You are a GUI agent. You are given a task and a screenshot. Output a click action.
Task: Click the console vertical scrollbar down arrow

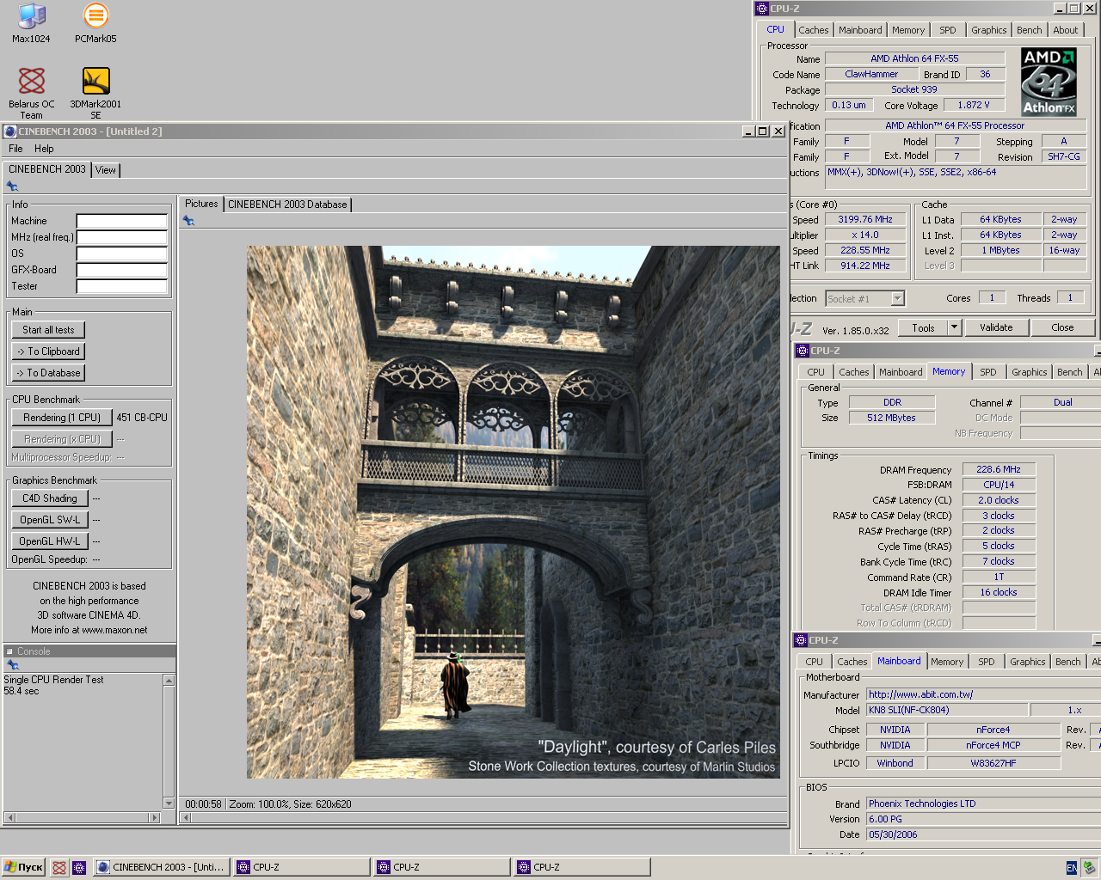169,804
